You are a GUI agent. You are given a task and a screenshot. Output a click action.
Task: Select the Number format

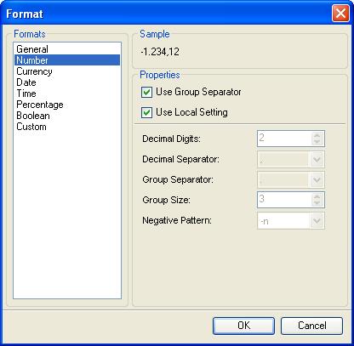[67, 60]
